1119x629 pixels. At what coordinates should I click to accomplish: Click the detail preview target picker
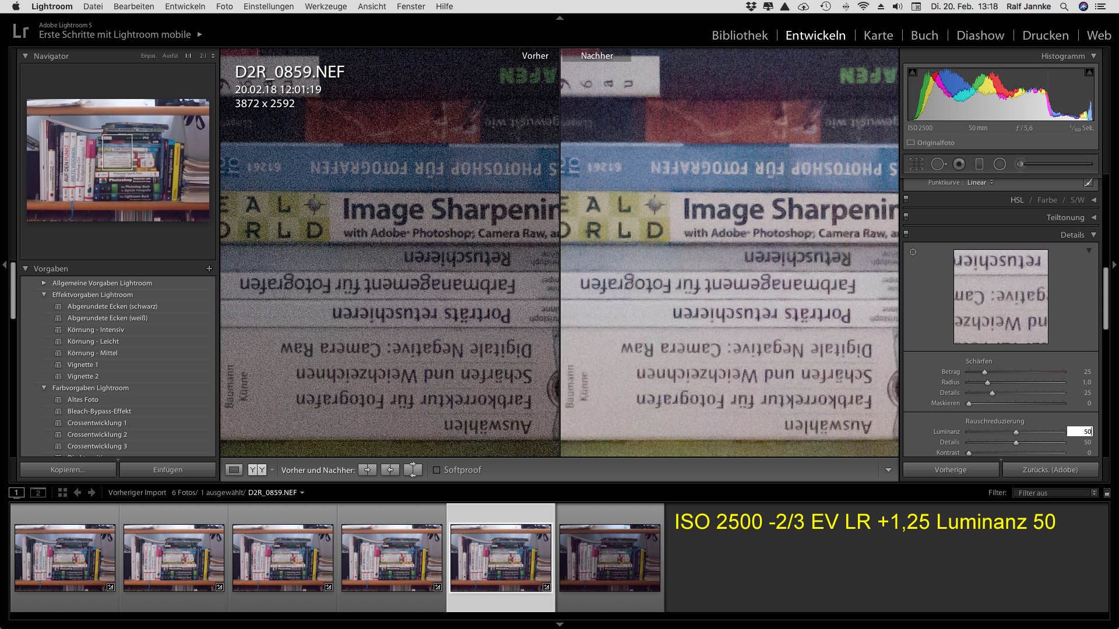tap(913, 252)
